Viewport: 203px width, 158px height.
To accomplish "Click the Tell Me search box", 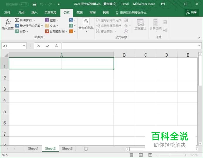I will [x=131, y=13].
